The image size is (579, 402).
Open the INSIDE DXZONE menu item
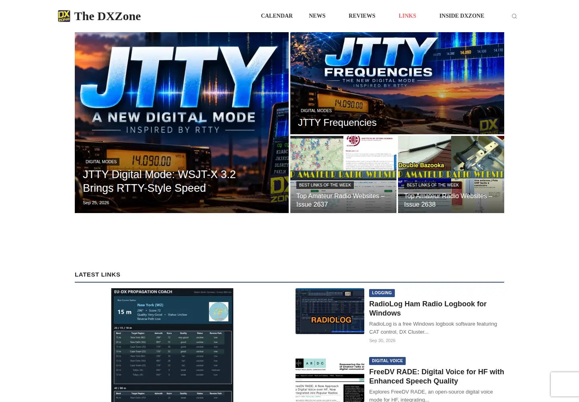462,16
